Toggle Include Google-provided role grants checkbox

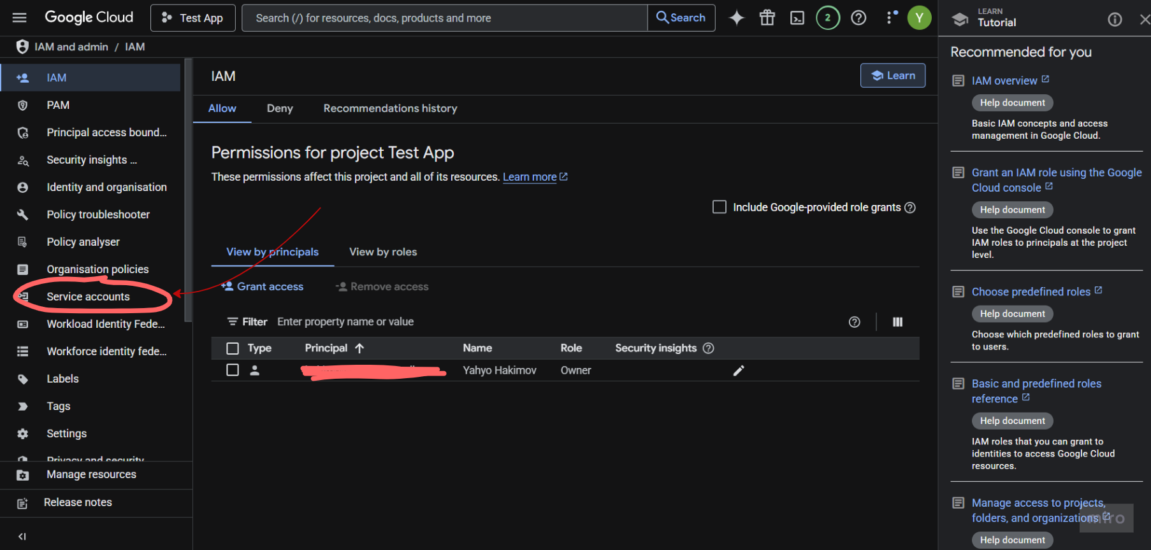pyautogui.click(x=720, y=207)
